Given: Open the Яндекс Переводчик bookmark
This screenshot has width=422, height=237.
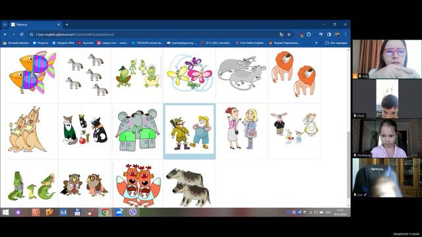Looking at the screenshot, I should point(284,43).
